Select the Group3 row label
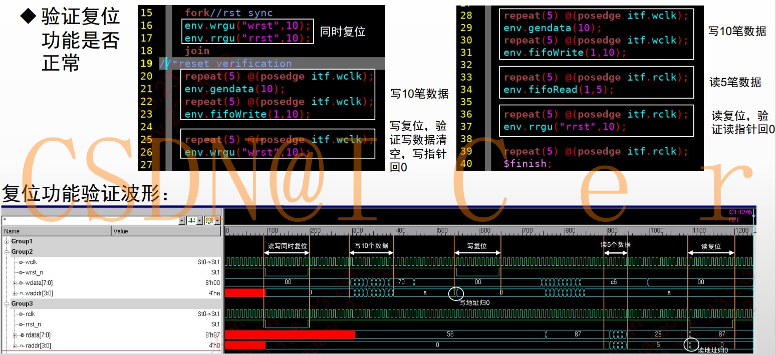Image resolution: width=776 pixels, height=356 pixels. pyautogui.click(x=22, y=304)
